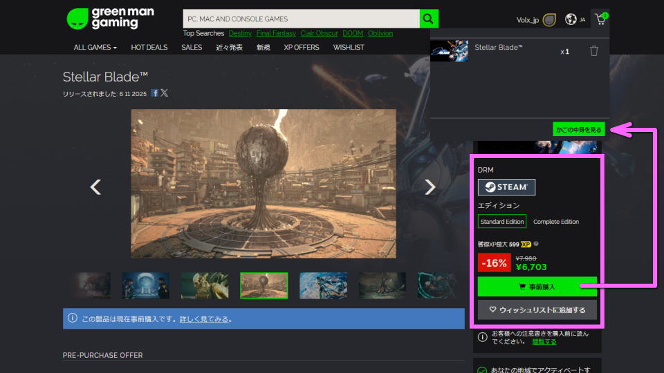Show next screenshot with right arrow

[430, 187]
